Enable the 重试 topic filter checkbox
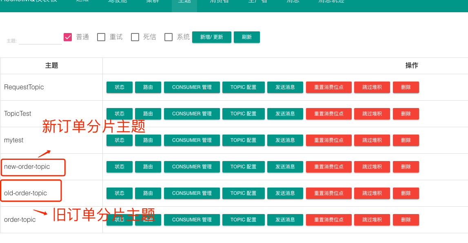This screenshot has width=468, height=243. [101, 37]
